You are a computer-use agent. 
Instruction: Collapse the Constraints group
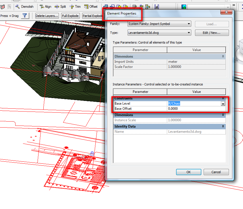(223, 98)
